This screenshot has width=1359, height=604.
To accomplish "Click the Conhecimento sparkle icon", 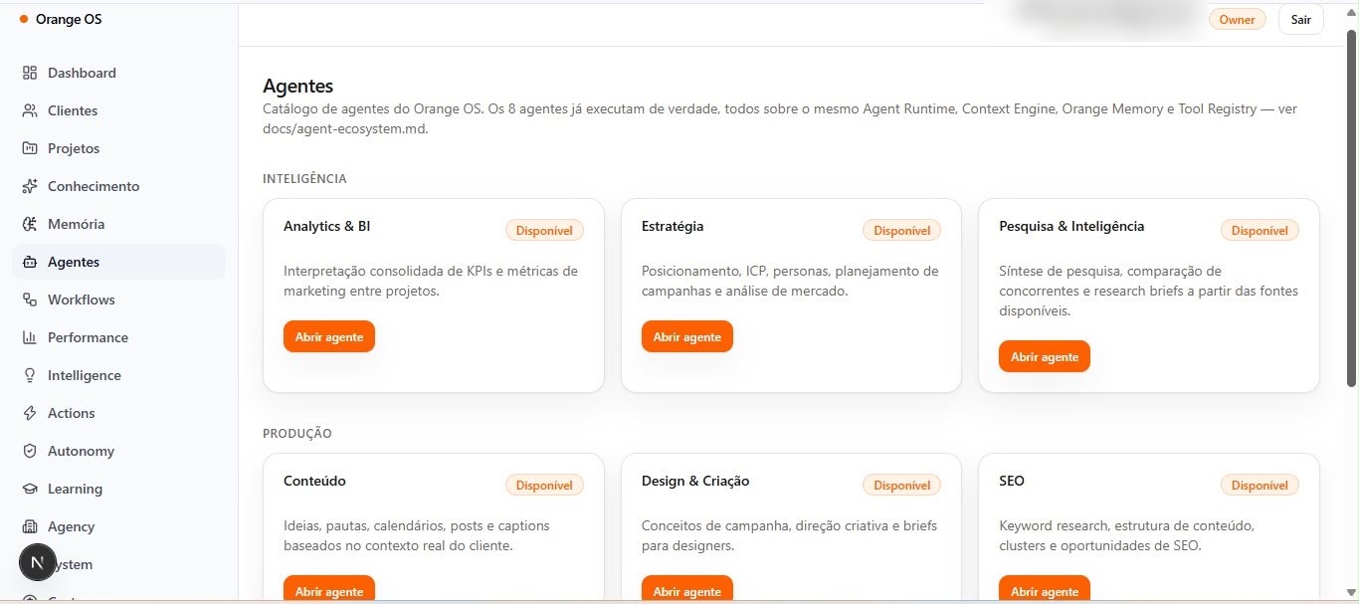I will coord(30,186).
